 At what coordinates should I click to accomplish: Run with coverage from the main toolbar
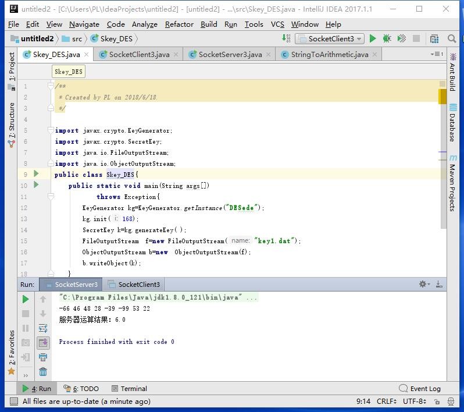tap(402, 38)
